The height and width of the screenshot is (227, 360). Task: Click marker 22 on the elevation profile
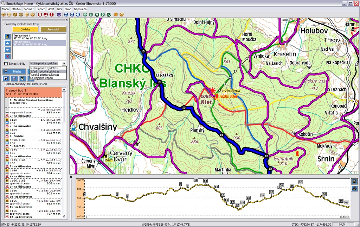[x=237, y=205]
